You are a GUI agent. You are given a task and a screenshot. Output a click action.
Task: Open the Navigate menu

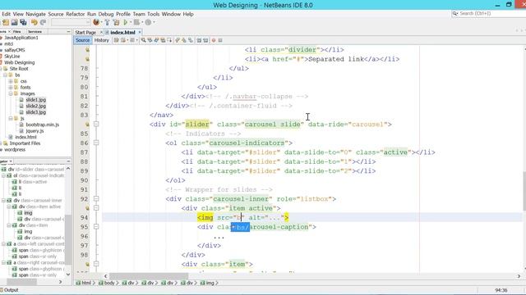(35, 14)
